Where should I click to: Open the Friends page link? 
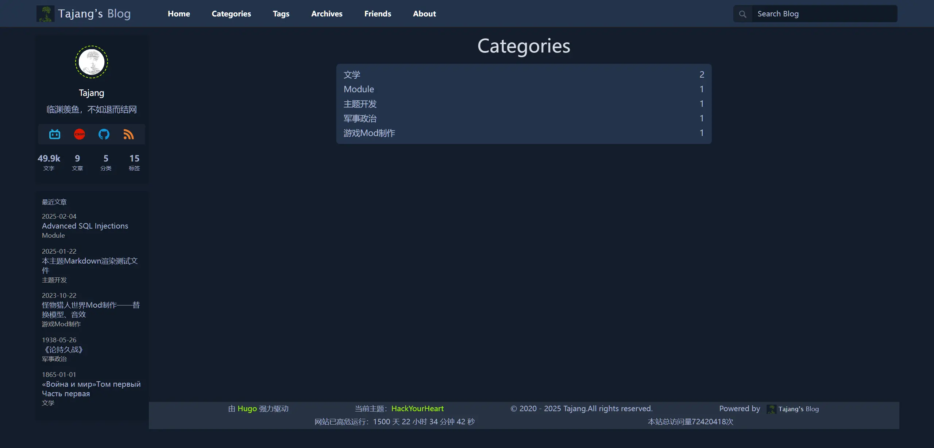coord(378,14)
